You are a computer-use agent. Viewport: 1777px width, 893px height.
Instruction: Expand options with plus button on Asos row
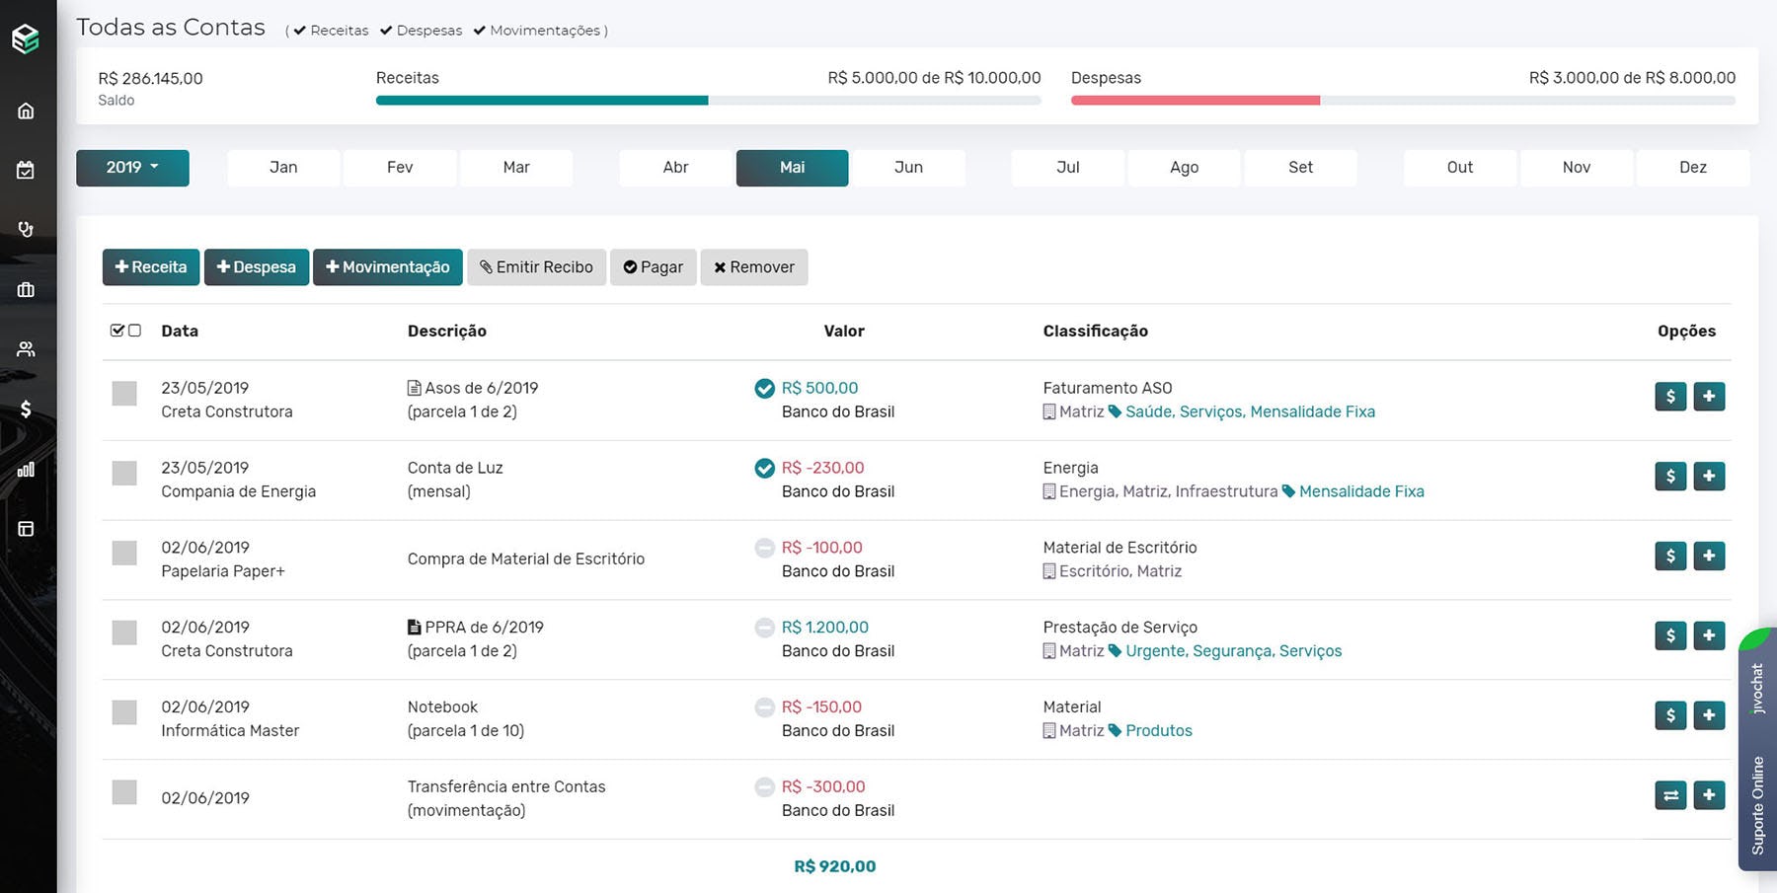(1709, 396)
